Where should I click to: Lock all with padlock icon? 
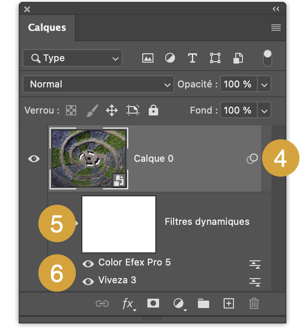pyautogui.click(x=153, y=110)
